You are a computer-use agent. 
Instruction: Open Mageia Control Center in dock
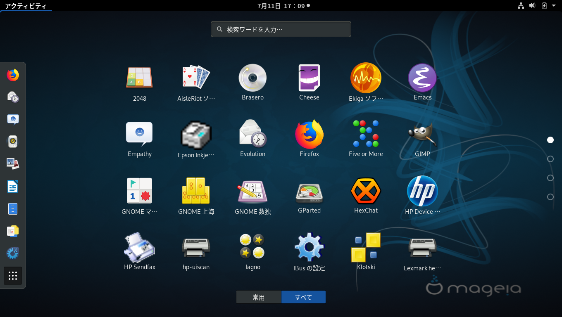[x=13, y=253]
